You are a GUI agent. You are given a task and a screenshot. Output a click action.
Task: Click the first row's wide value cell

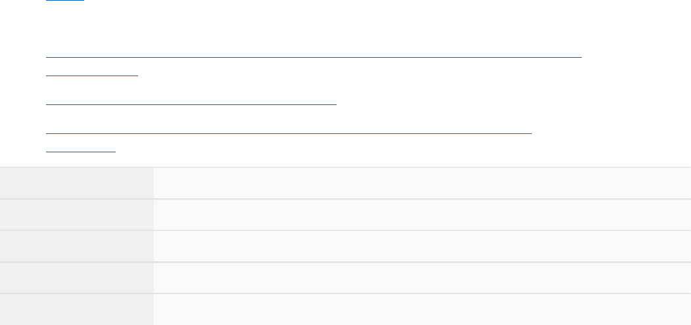[x=422, y=183]
